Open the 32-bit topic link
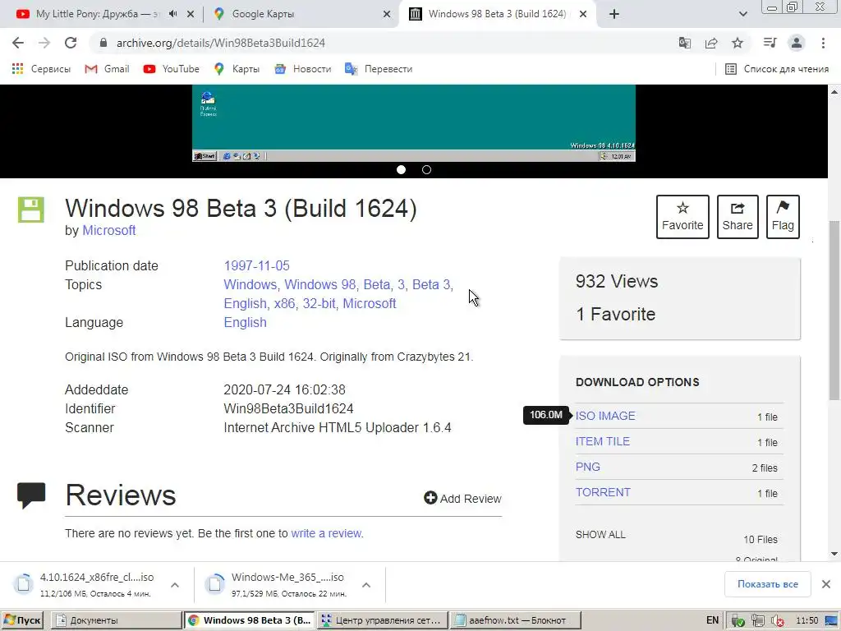Screen dimensions: 841x631 coord(319,303)
